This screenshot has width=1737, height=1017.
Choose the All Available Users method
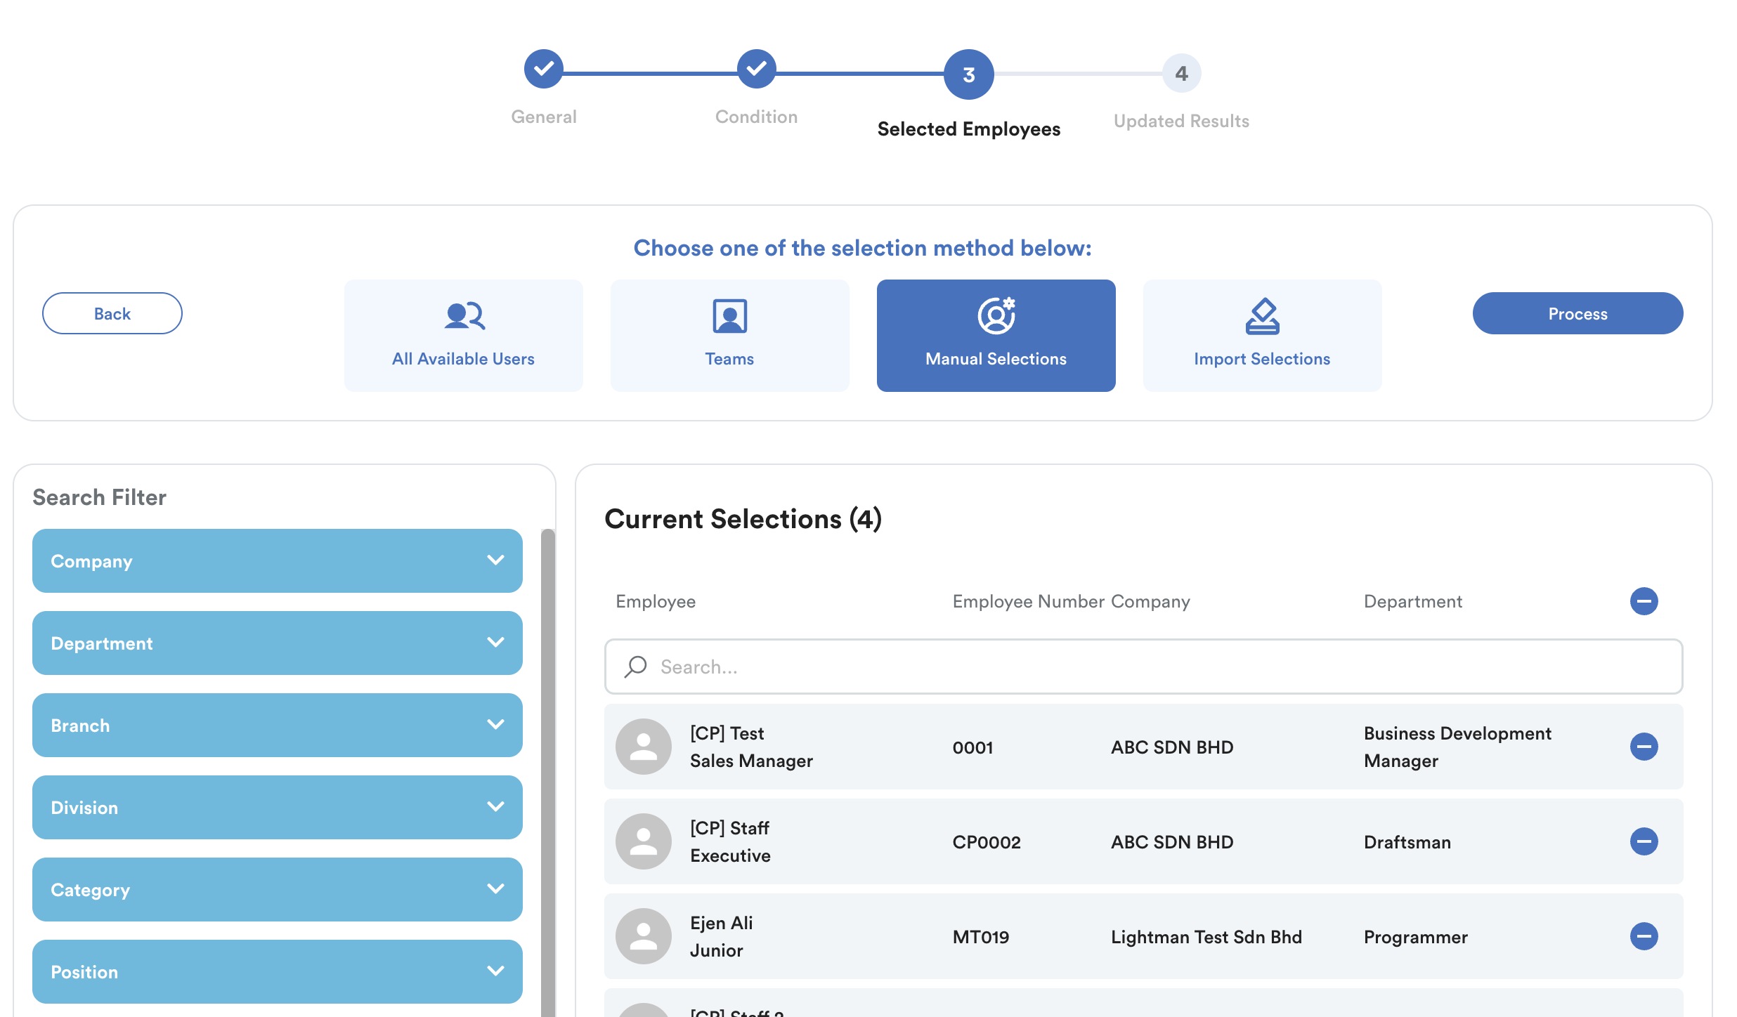click(463, 336)
